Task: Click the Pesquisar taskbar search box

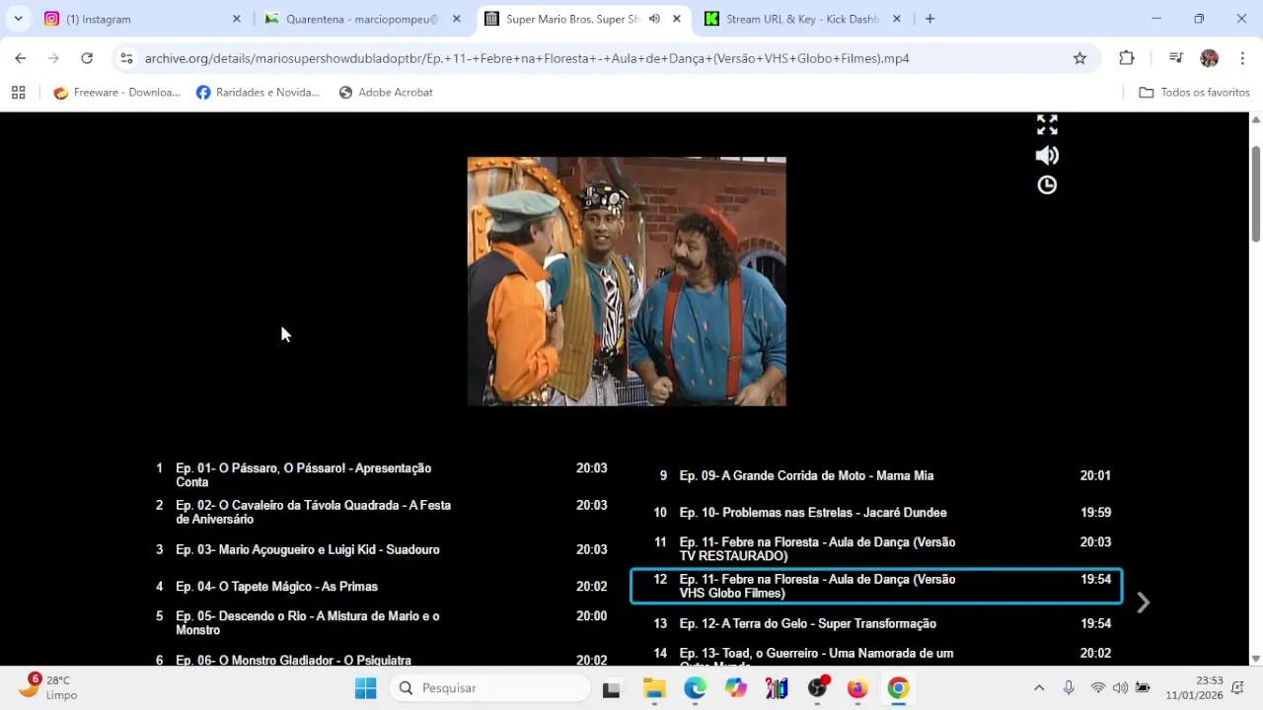Action: 490,688
